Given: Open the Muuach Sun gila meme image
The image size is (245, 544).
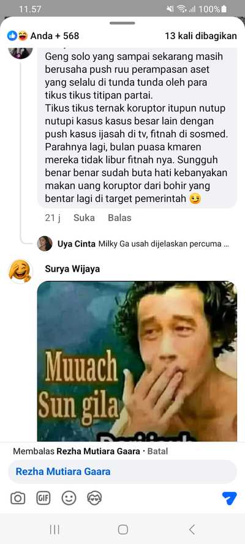Looking at the screenshot, I should coord(137,361).
